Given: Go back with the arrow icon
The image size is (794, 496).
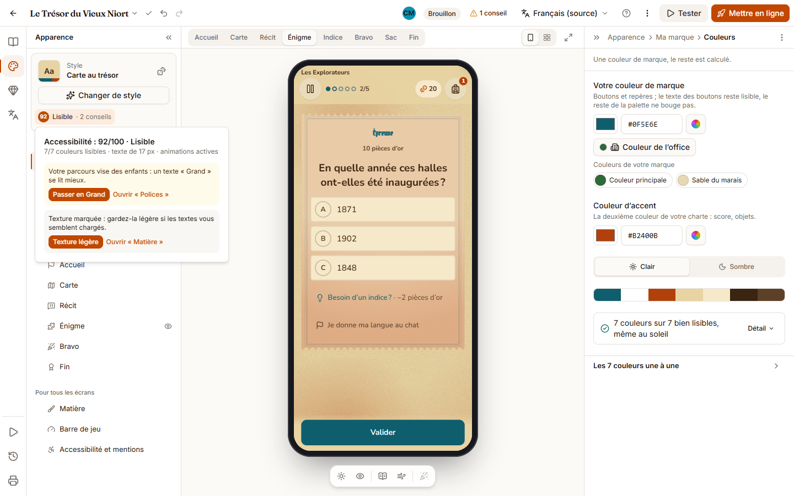Looking at the screenshot, I should pos(13,13).
